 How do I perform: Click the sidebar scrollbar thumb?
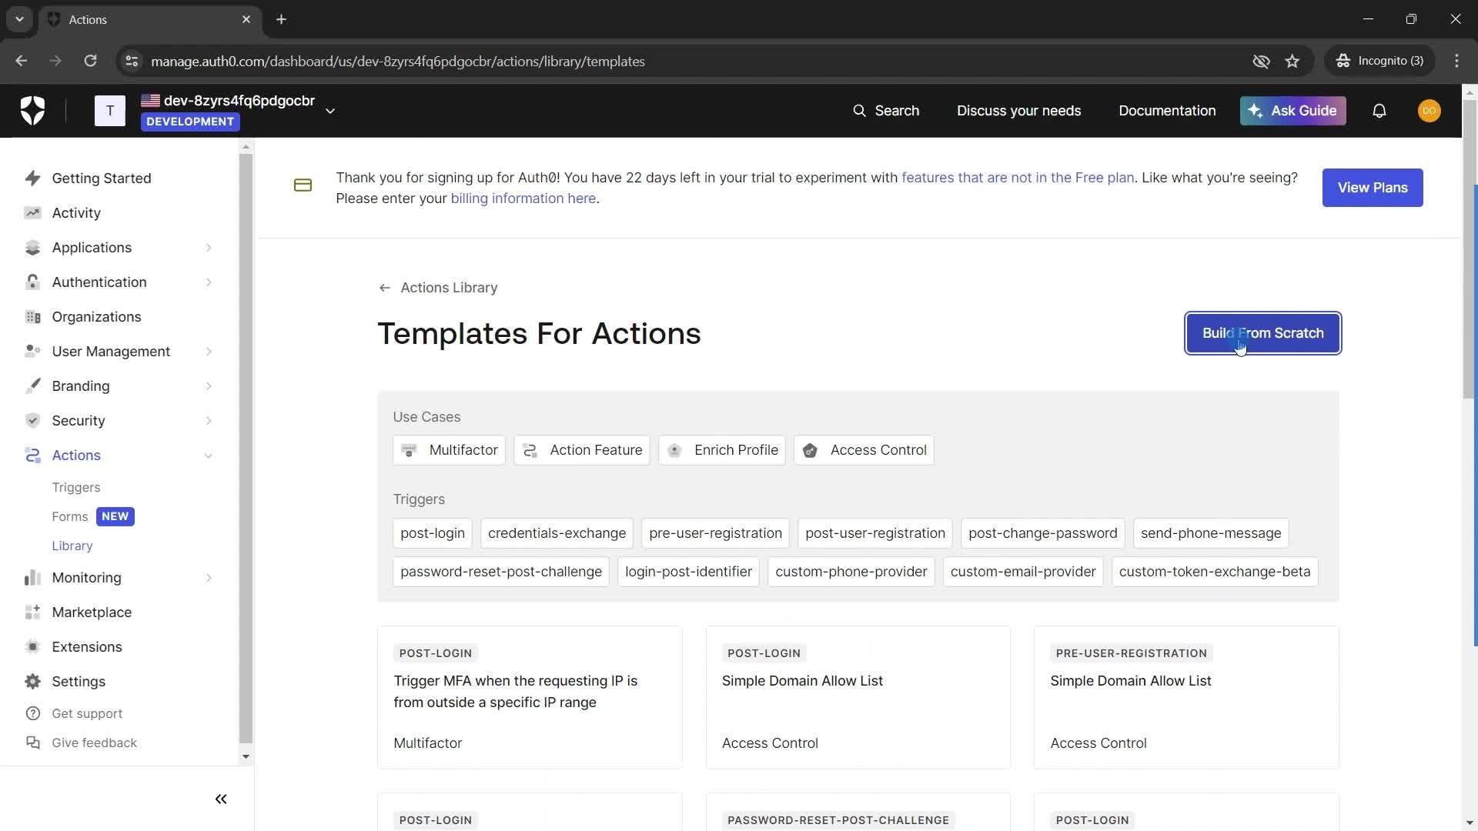[246, 448]
